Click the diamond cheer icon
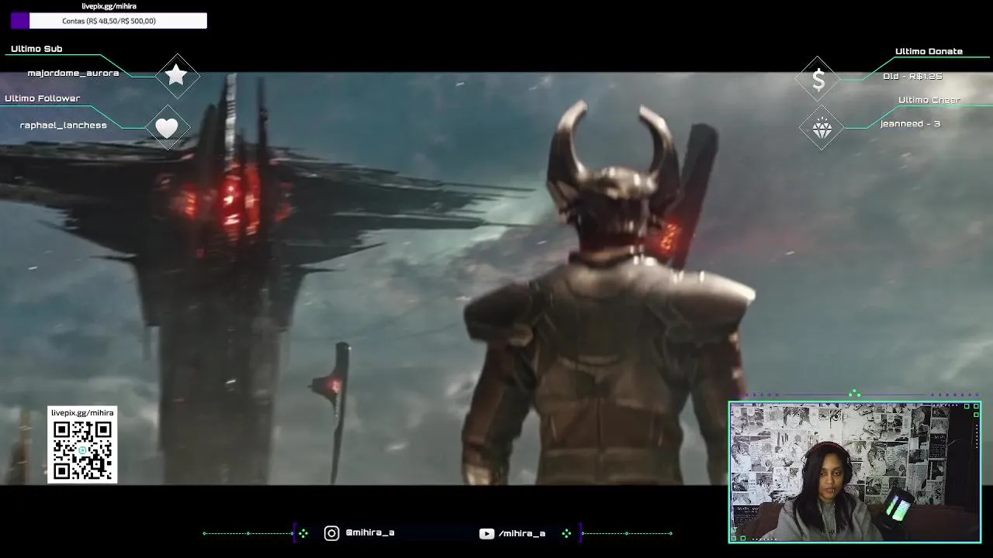 [x=822, y=128]
